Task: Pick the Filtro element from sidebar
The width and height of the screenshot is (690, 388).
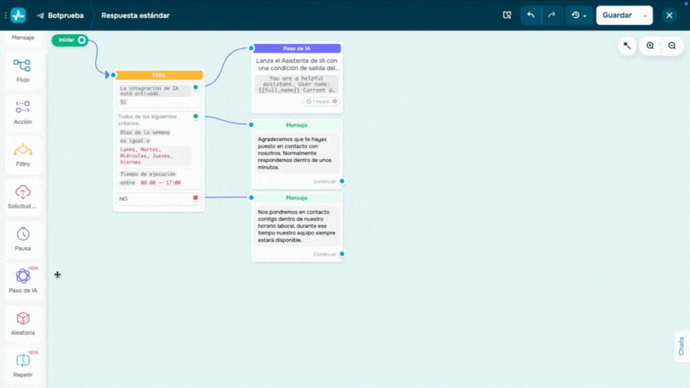Action: 22,150
